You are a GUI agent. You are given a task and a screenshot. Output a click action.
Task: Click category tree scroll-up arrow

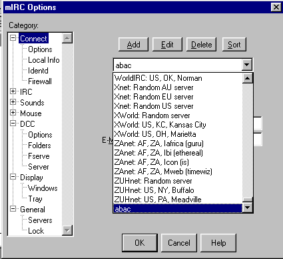tap(67, 38)
